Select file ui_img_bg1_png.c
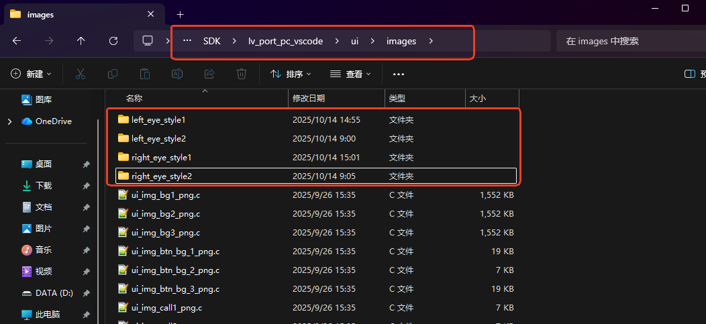 [315, 195]
